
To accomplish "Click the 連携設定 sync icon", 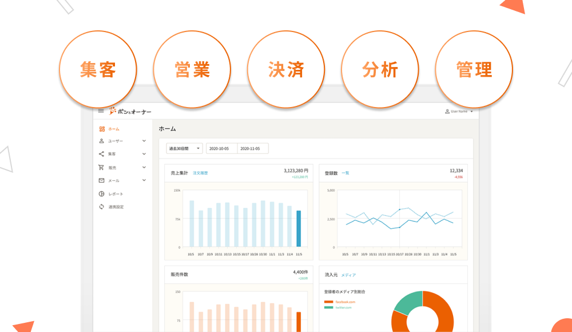I will 102,207.
